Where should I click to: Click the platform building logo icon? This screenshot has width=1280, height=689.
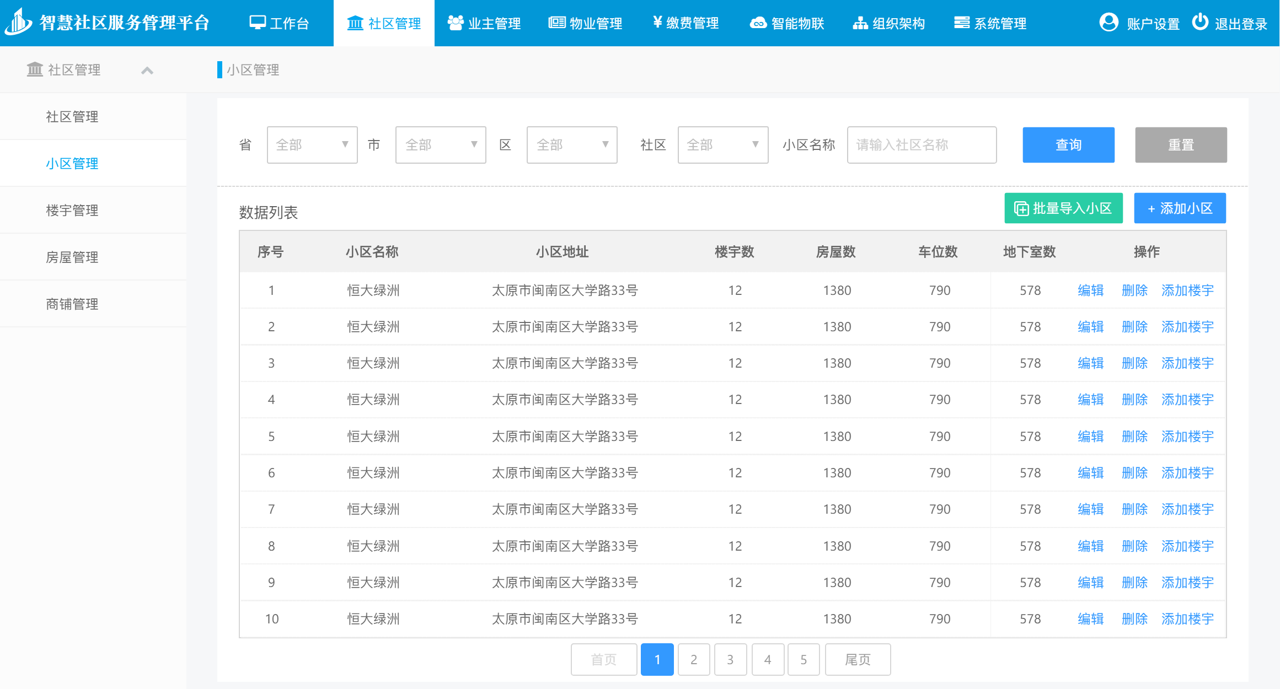(x=19, y=21)
